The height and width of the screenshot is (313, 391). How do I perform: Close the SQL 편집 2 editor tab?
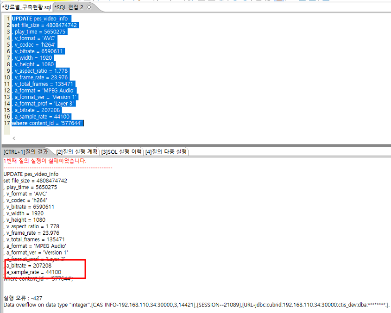[89, 7]
